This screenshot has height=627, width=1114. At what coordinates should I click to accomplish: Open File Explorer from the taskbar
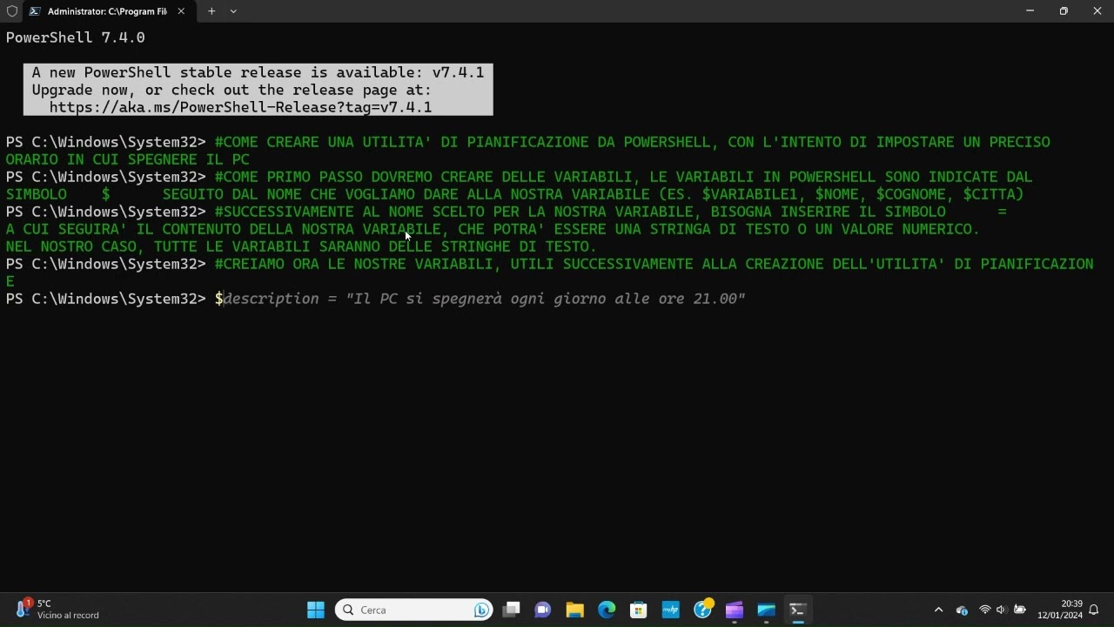(x=574, y=610)
